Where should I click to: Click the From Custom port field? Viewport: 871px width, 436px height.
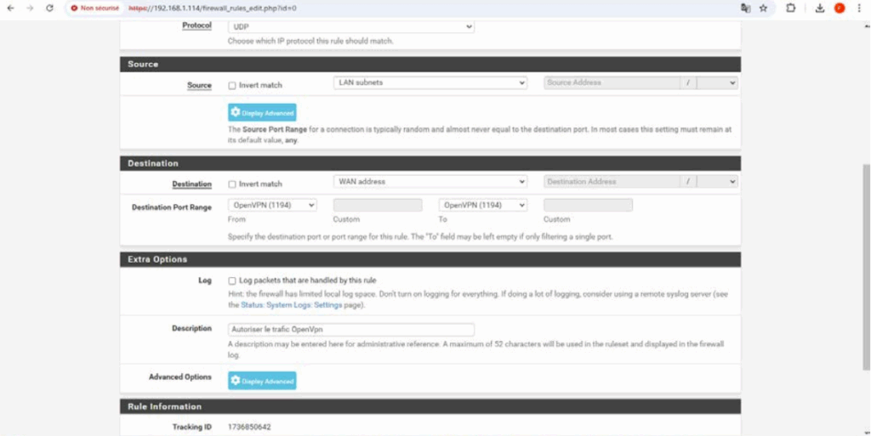pos(378,205)
